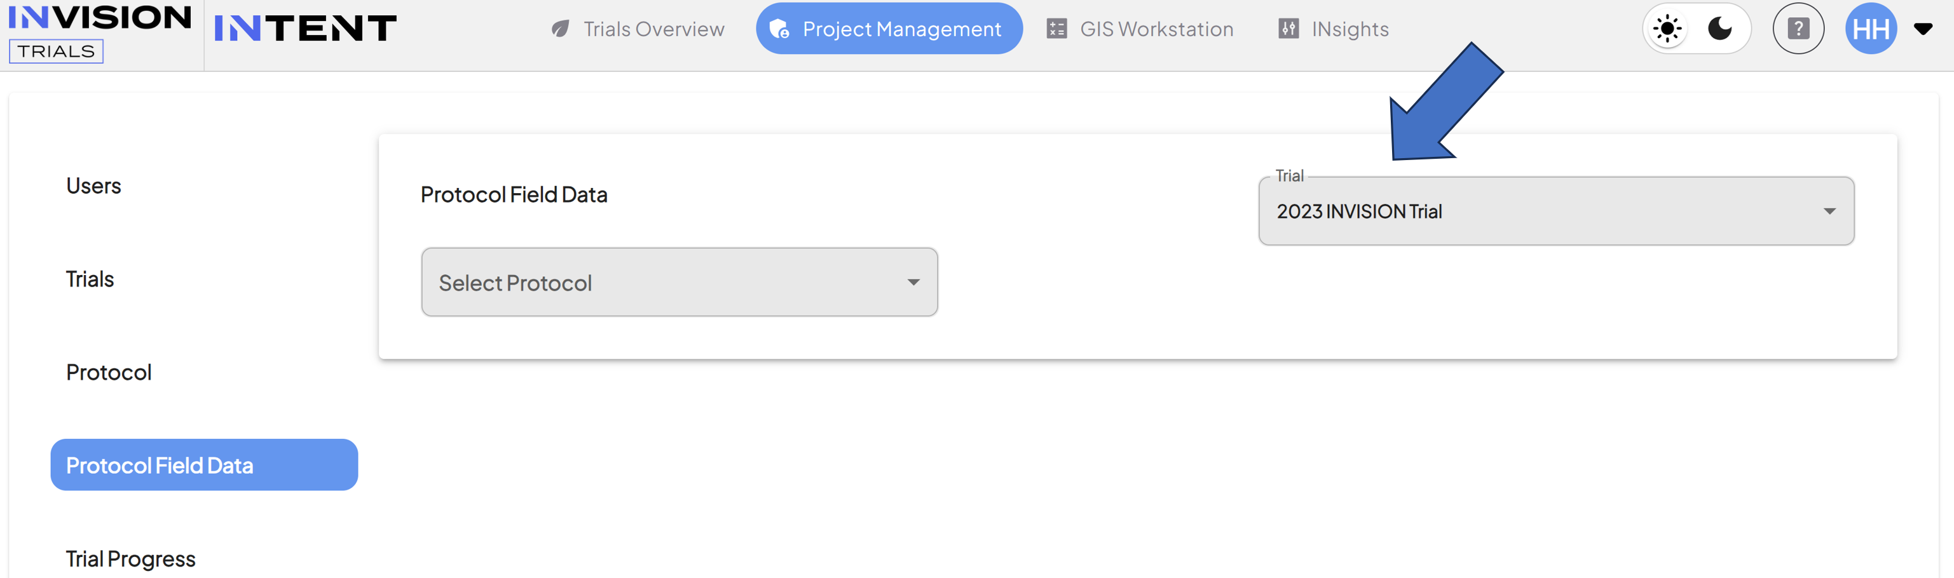Click the shield icon in Project Management
This screenshot has height=578, width=1954.
click(x=779, y=29)
